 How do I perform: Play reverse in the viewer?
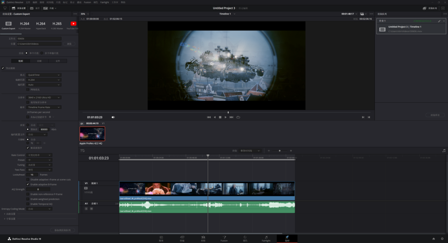pyautogui.click(x=215, y=117)
